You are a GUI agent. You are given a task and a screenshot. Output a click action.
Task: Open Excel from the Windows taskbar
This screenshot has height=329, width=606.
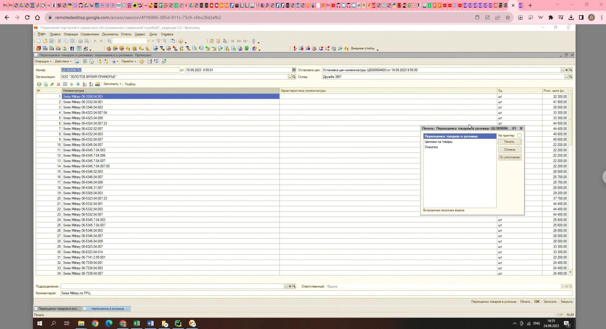pyautogui.click(x=137, y=323)
